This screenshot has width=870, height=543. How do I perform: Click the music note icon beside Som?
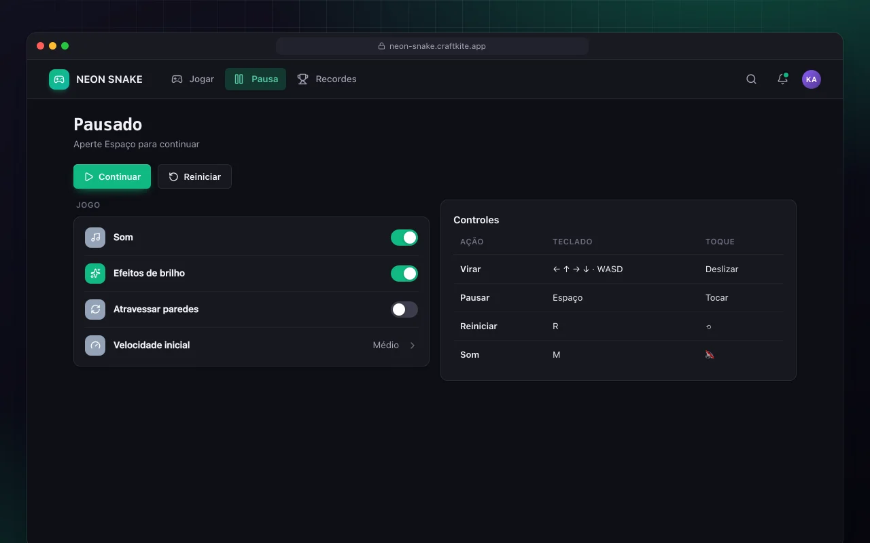(x=95, y=238)
